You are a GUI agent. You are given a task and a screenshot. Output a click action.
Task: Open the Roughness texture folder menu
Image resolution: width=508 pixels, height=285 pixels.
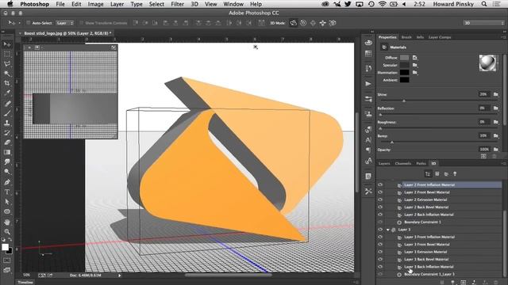pyautogui.click(x=495, y=122)
